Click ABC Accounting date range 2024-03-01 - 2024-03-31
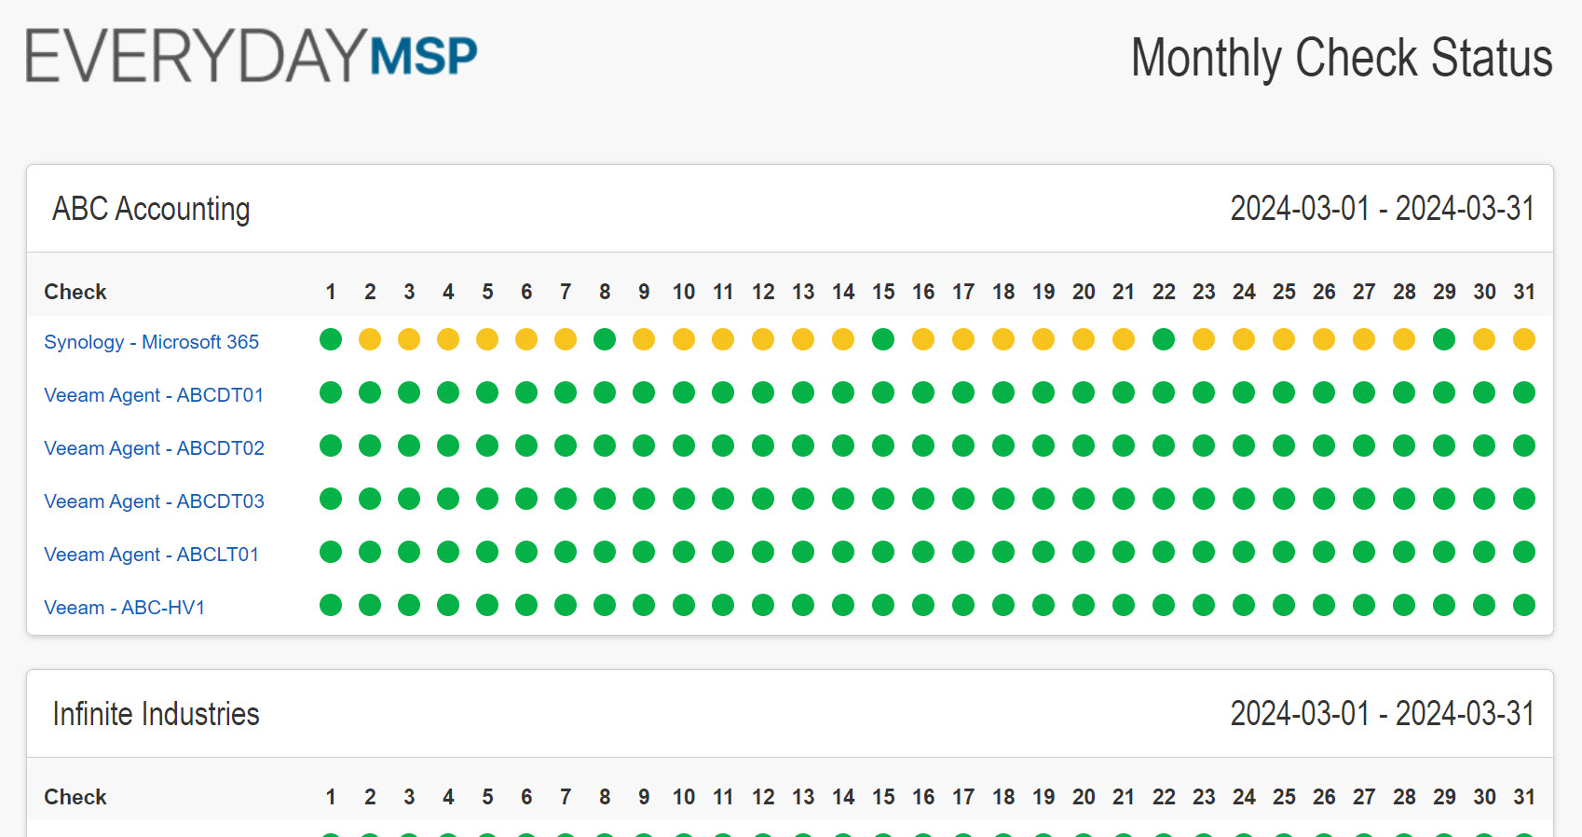1582x837 pixels. coord(1382,209)
